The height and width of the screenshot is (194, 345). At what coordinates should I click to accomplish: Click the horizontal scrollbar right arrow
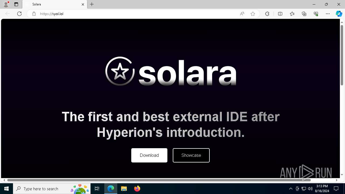pos(337,180)
